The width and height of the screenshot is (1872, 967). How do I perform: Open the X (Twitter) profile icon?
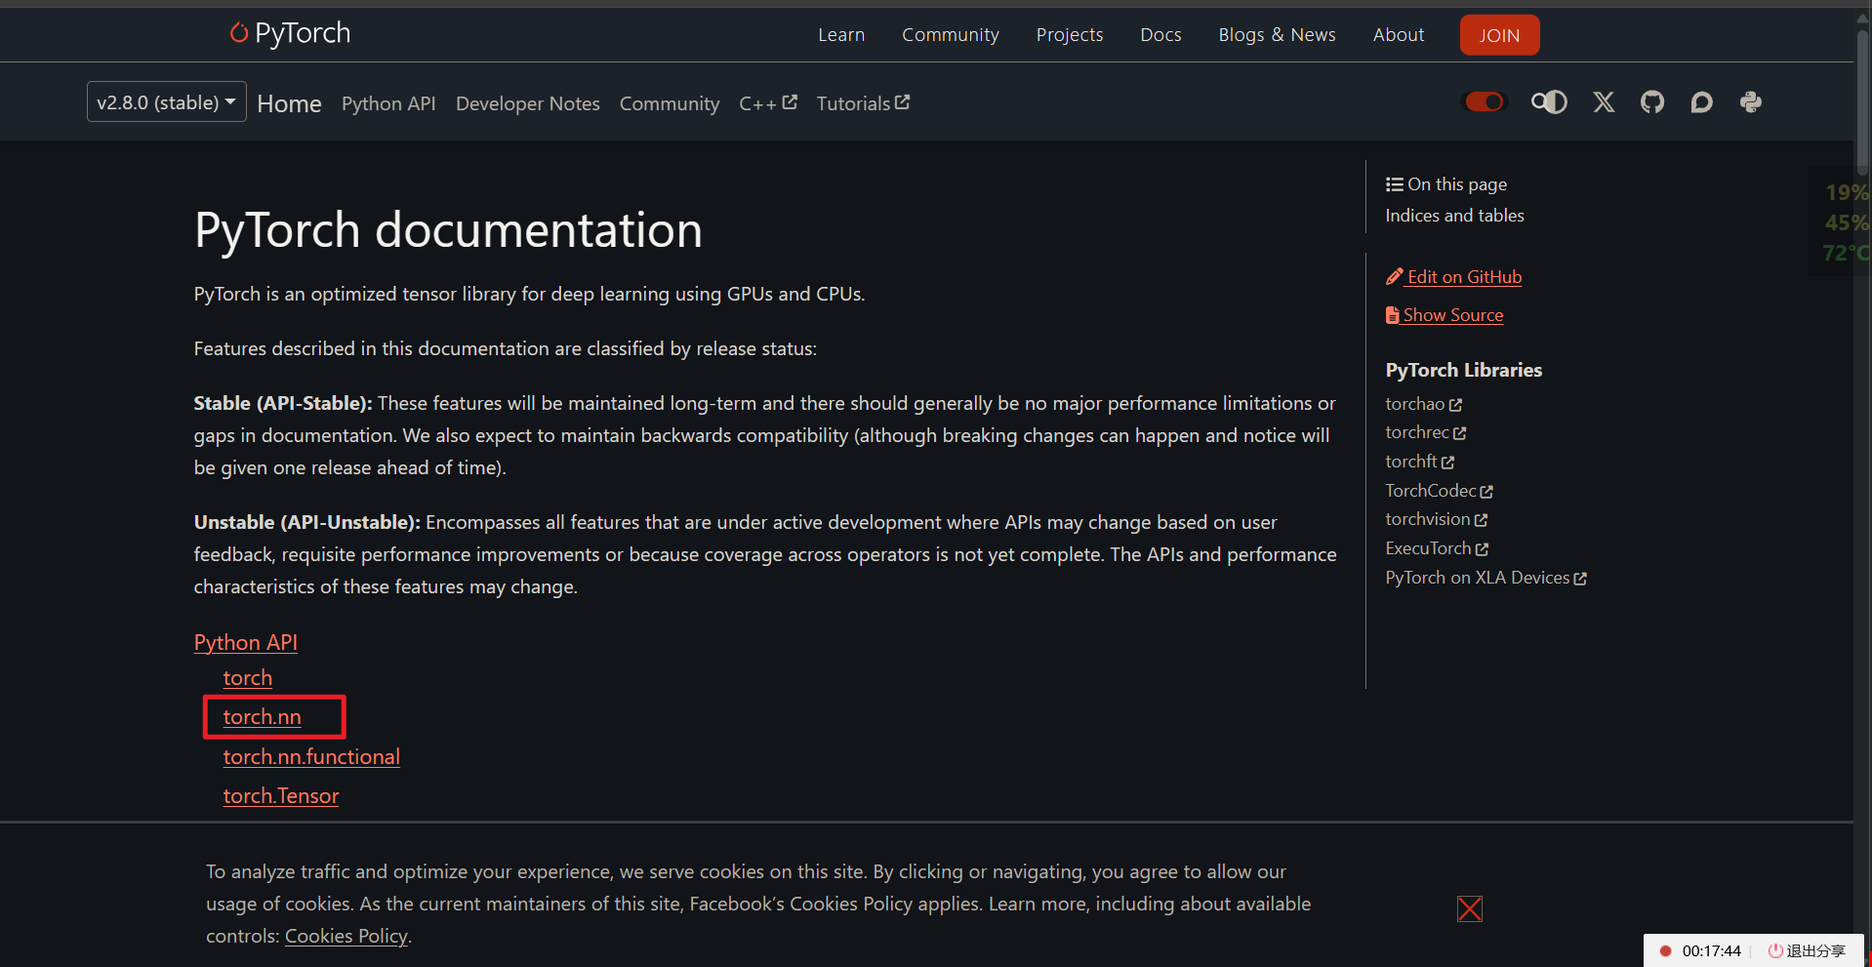(x=1604, y=101)
